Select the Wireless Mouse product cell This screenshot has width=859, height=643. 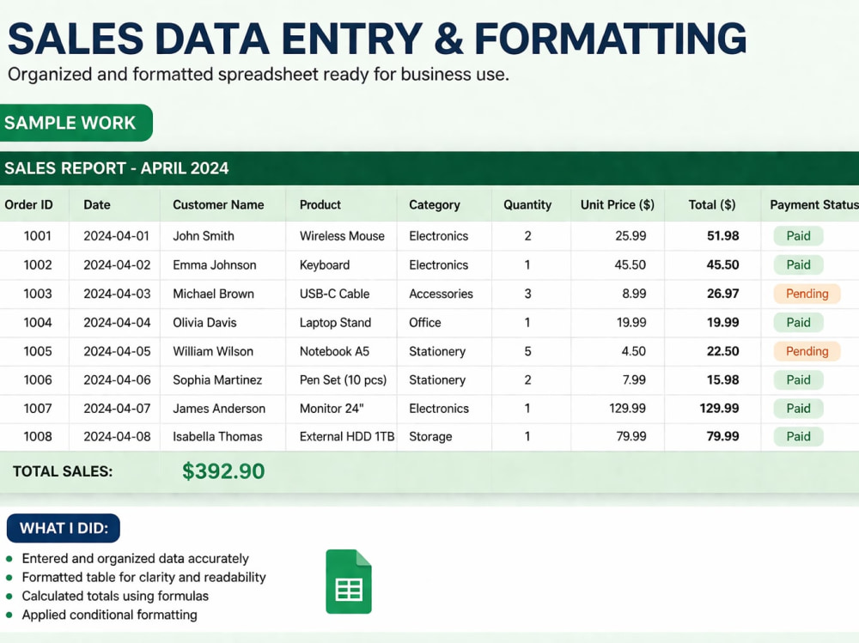[342, 236]
